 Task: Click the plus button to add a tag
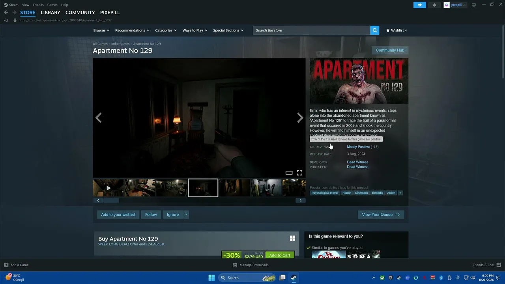400,193
